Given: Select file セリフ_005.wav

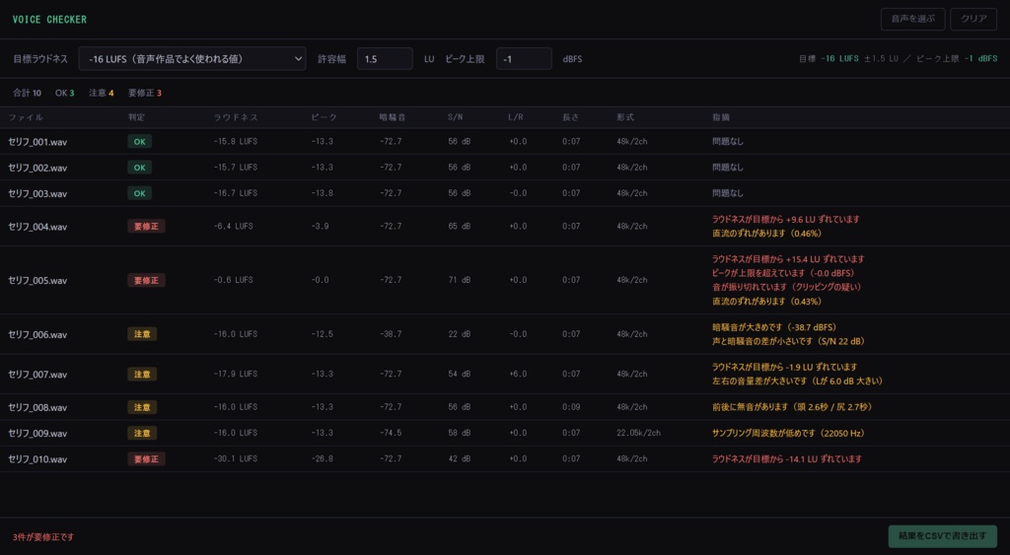Looking at the screenshot, I should tap(38, 281).
